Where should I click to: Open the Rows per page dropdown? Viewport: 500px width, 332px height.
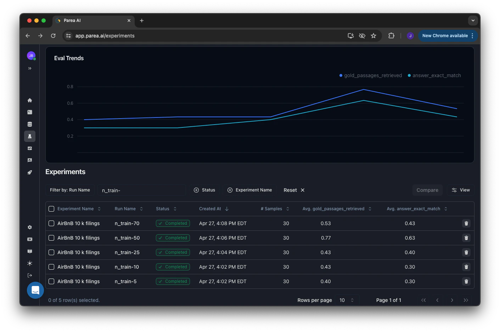(x=347, y=300)
